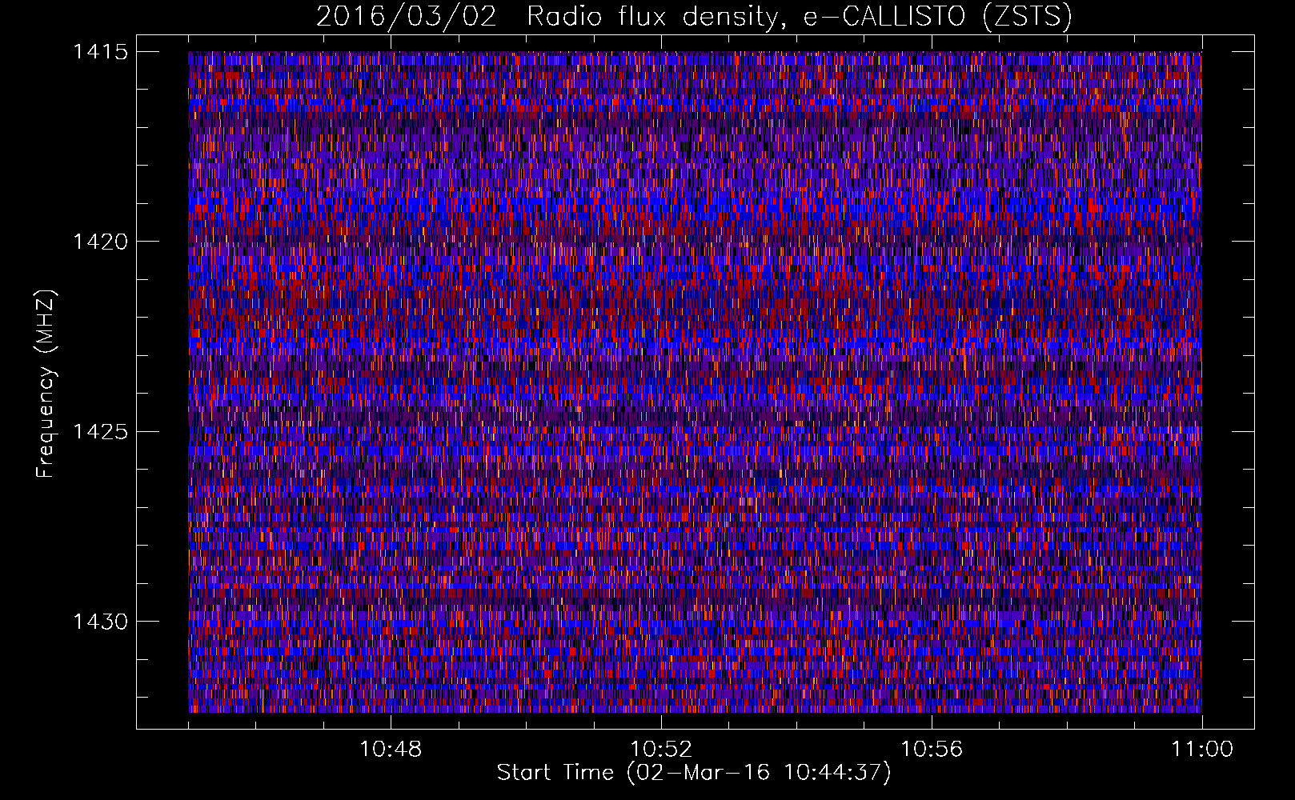Image resolution: width=1295 pixels, height=800 pixels.
Task: Click the 11:00 time tick label
Action: pyautogui.click(x=1202, y=750)
